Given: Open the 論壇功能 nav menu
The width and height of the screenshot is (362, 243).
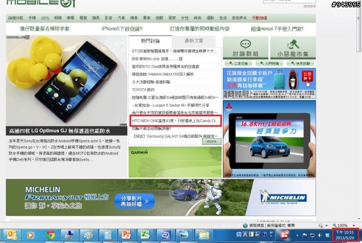Looking at the screenshot, I should coord(15,18).
